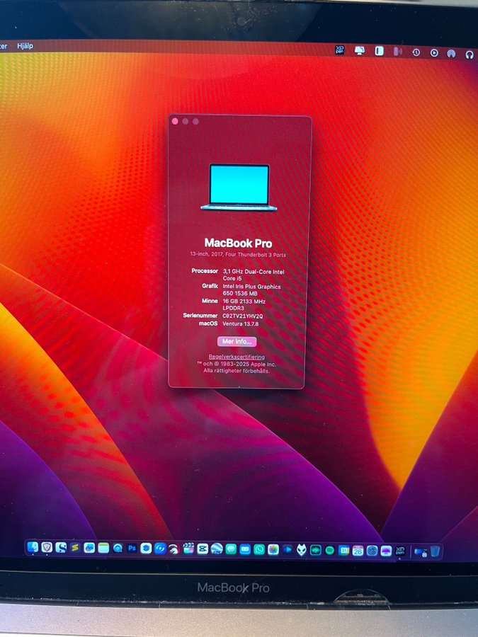Open the Hjälp menu

tap(24, 46)
